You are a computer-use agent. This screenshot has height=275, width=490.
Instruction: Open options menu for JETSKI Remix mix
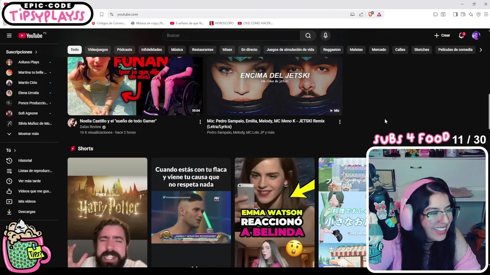click(340, 122)
